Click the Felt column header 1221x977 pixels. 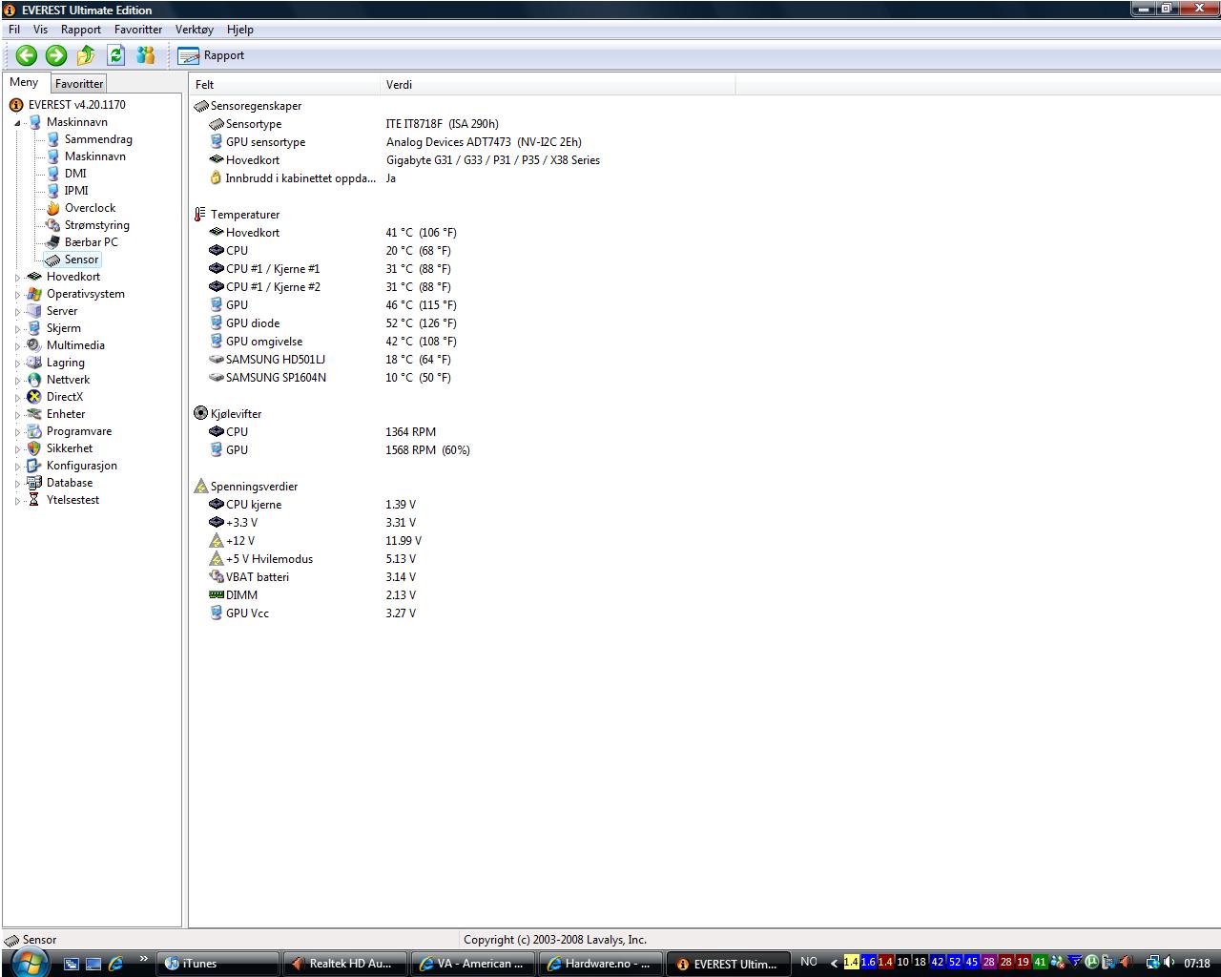(x=284, y=85)
